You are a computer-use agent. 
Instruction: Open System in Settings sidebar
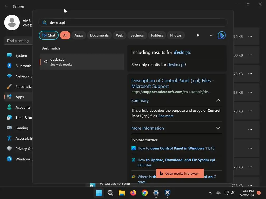(x=18, y=55)
